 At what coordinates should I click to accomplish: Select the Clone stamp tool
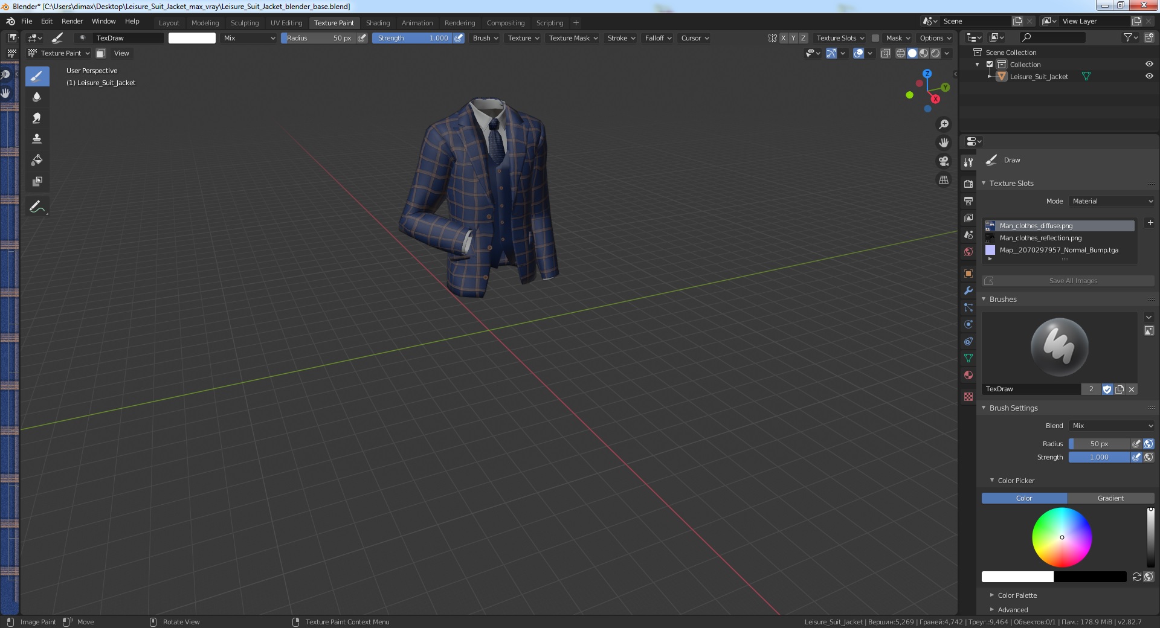tap(37, 139)
